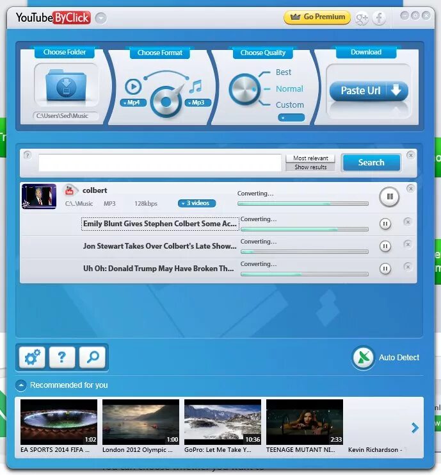This screenshot has width=441, height=475.
Task: Select the Most relevant sort option
Action: (310, 158)
